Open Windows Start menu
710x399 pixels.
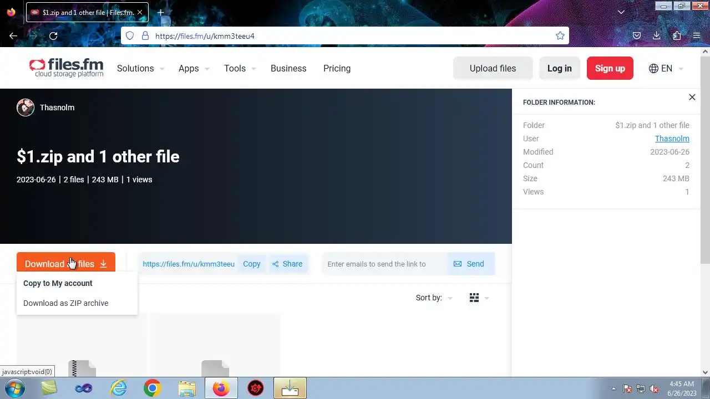coord(15,388)
